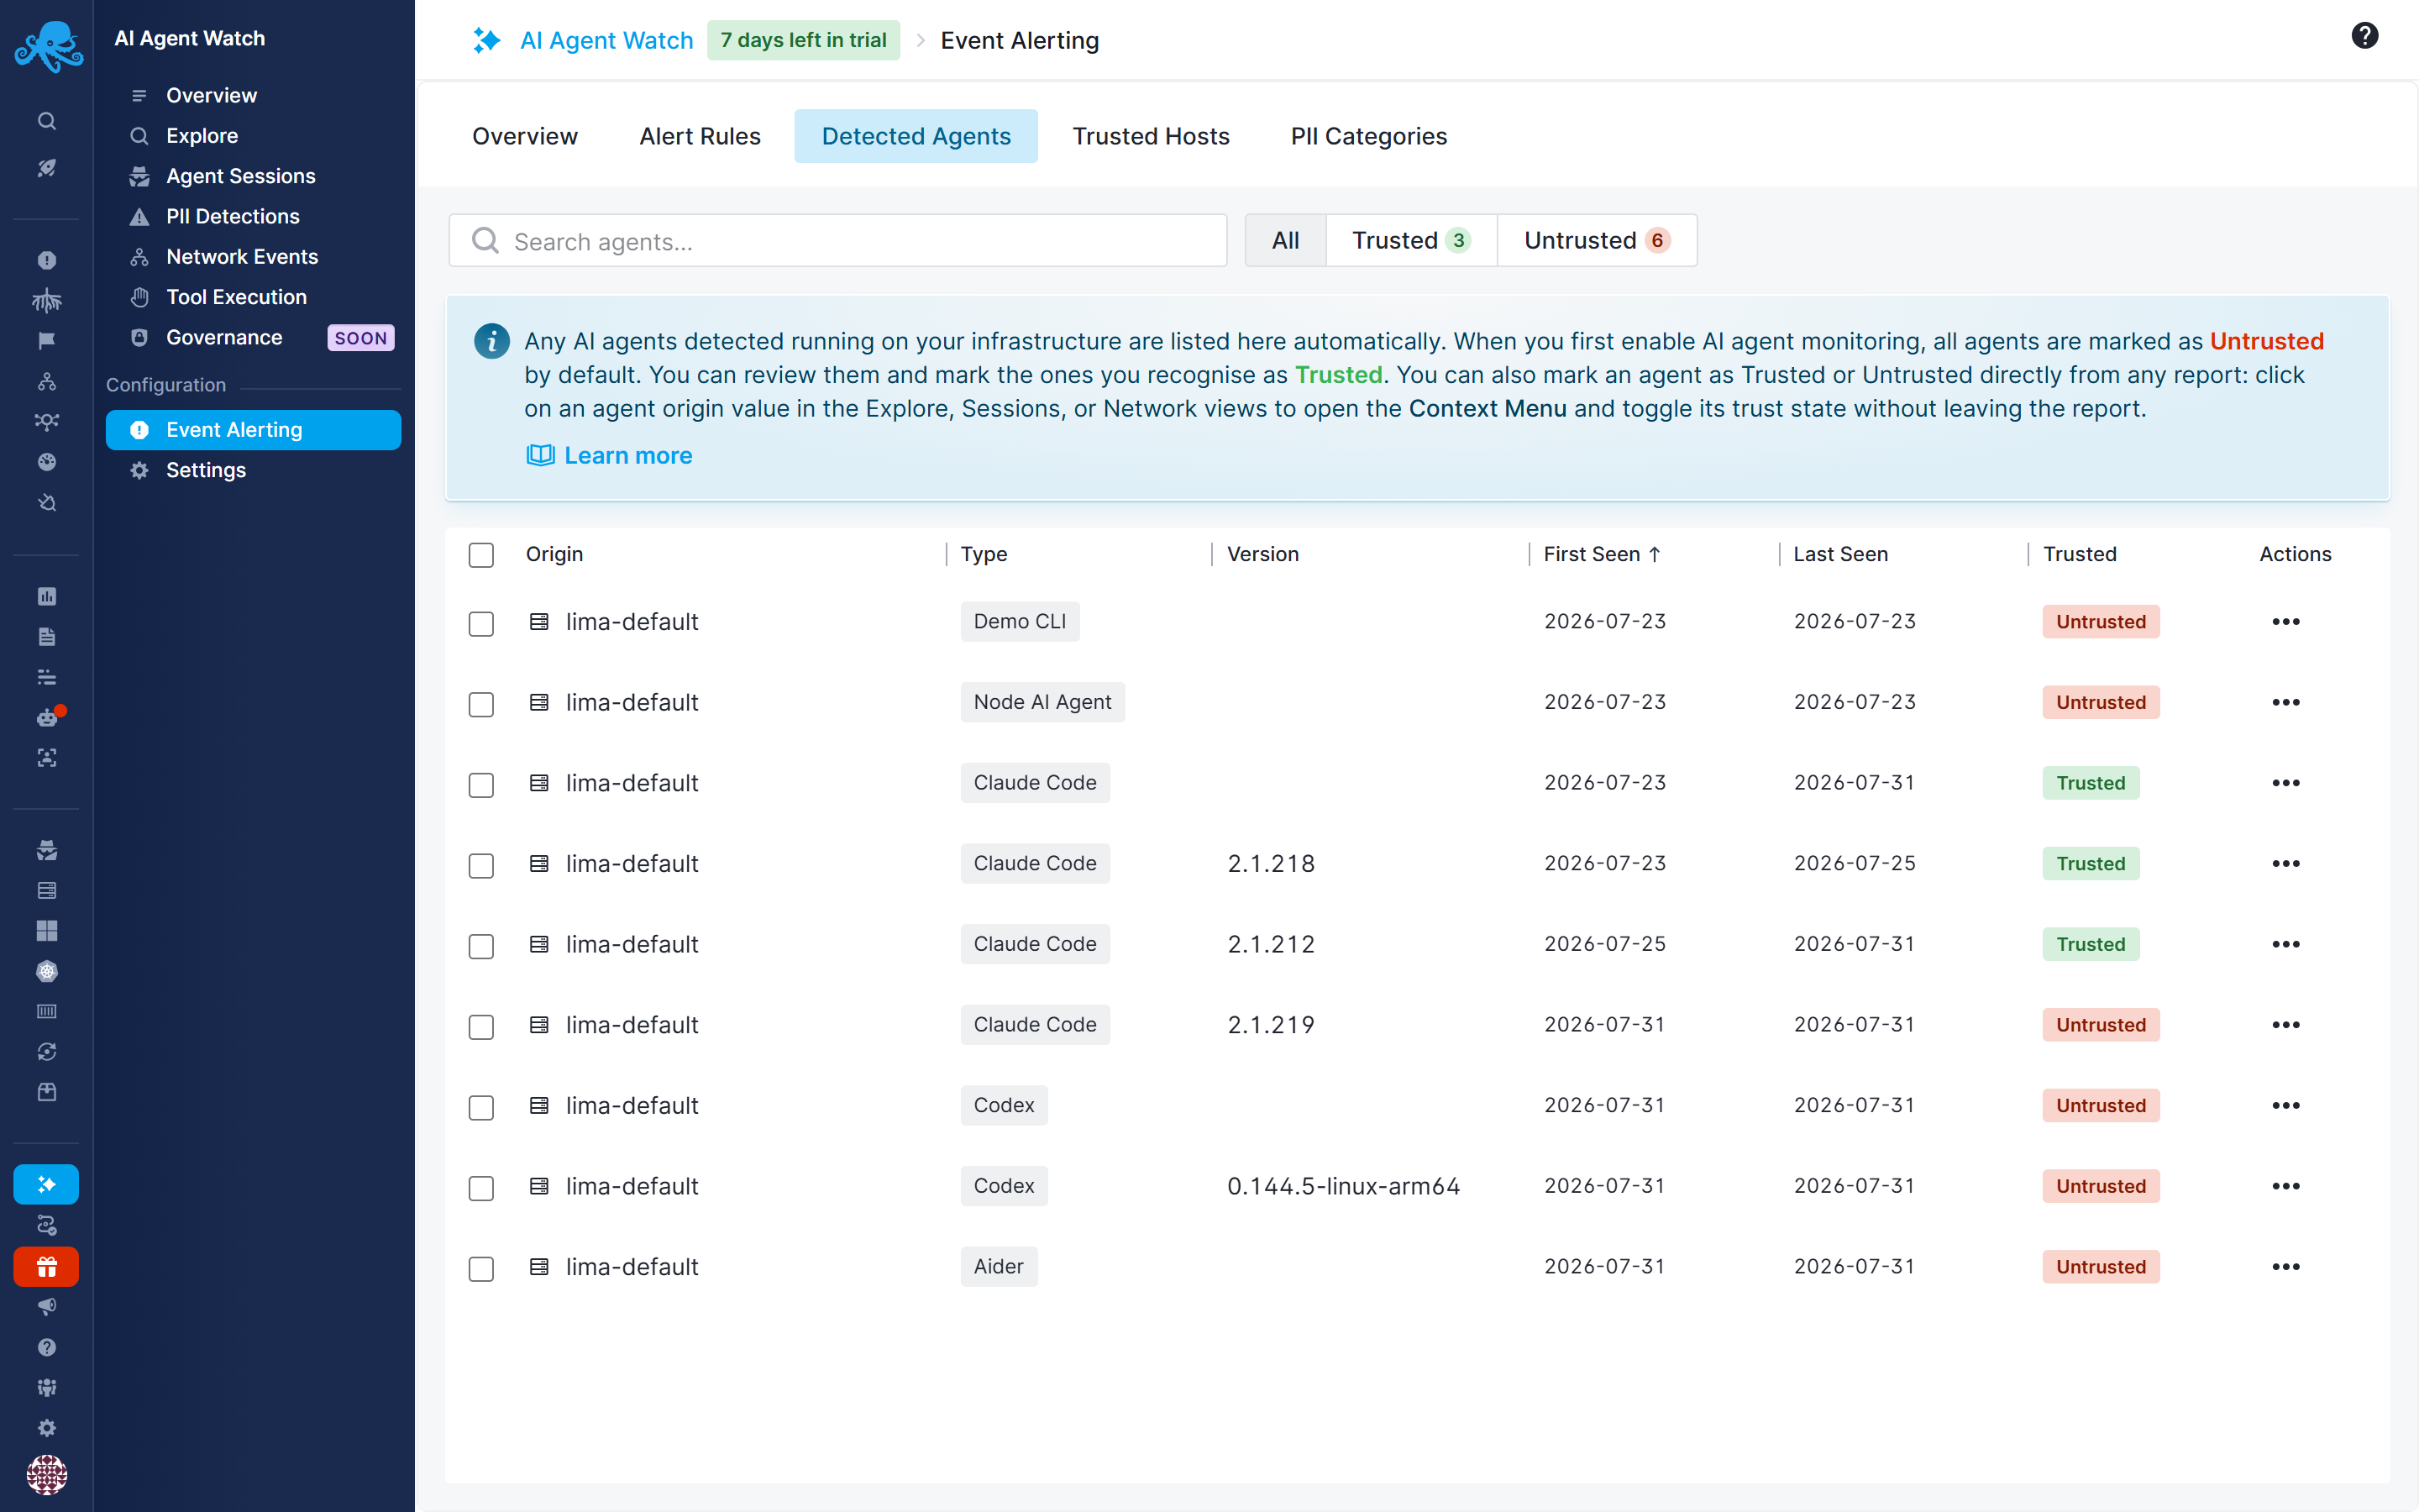Filter agents by Untrusted
The image size is (2419, 1512).
tap(1597, 240)
